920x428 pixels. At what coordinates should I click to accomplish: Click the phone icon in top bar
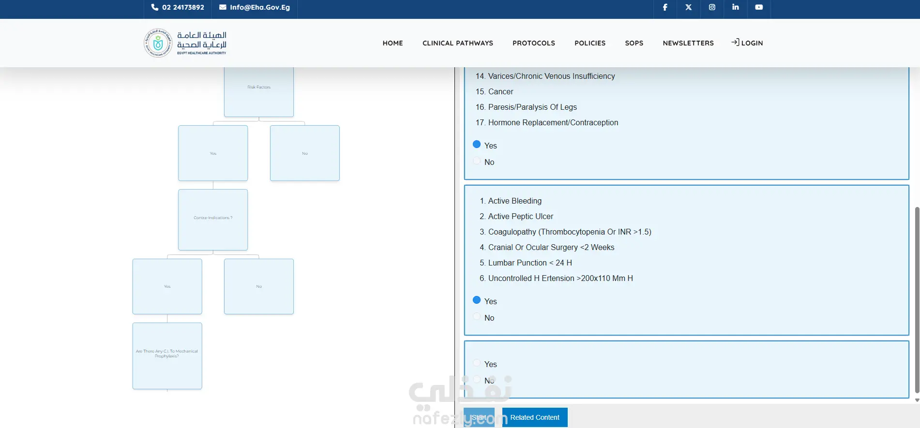click(155, 7)
